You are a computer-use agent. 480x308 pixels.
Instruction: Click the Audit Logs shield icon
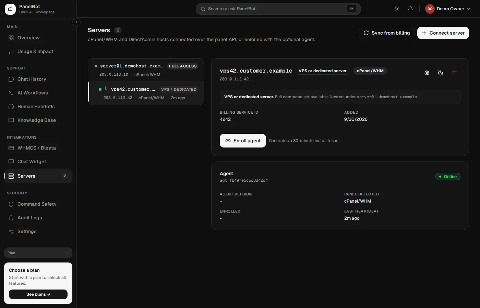pyautogui.click(x=11, y=218)
